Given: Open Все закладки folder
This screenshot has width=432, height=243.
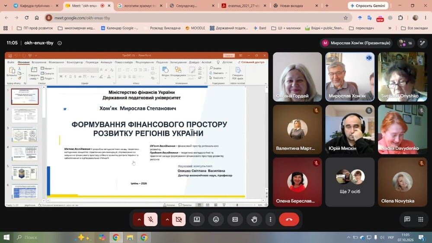Looking at the screenshot, I should click(x=414, y=28).
